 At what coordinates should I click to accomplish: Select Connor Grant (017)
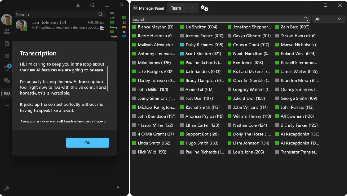coord(248,45)
